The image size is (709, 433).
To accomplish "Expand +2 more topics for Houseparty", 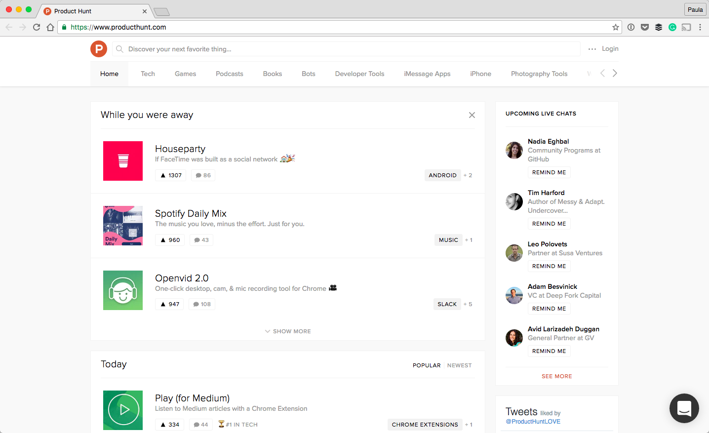I will click(x=468, y=175).
